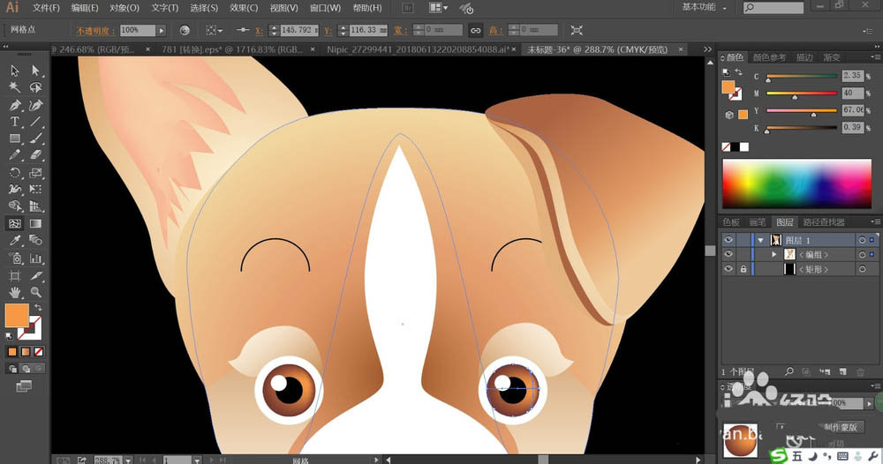Toggle visibility of the 编组 sublayer
883x464 pixels.
pos(728,254)
